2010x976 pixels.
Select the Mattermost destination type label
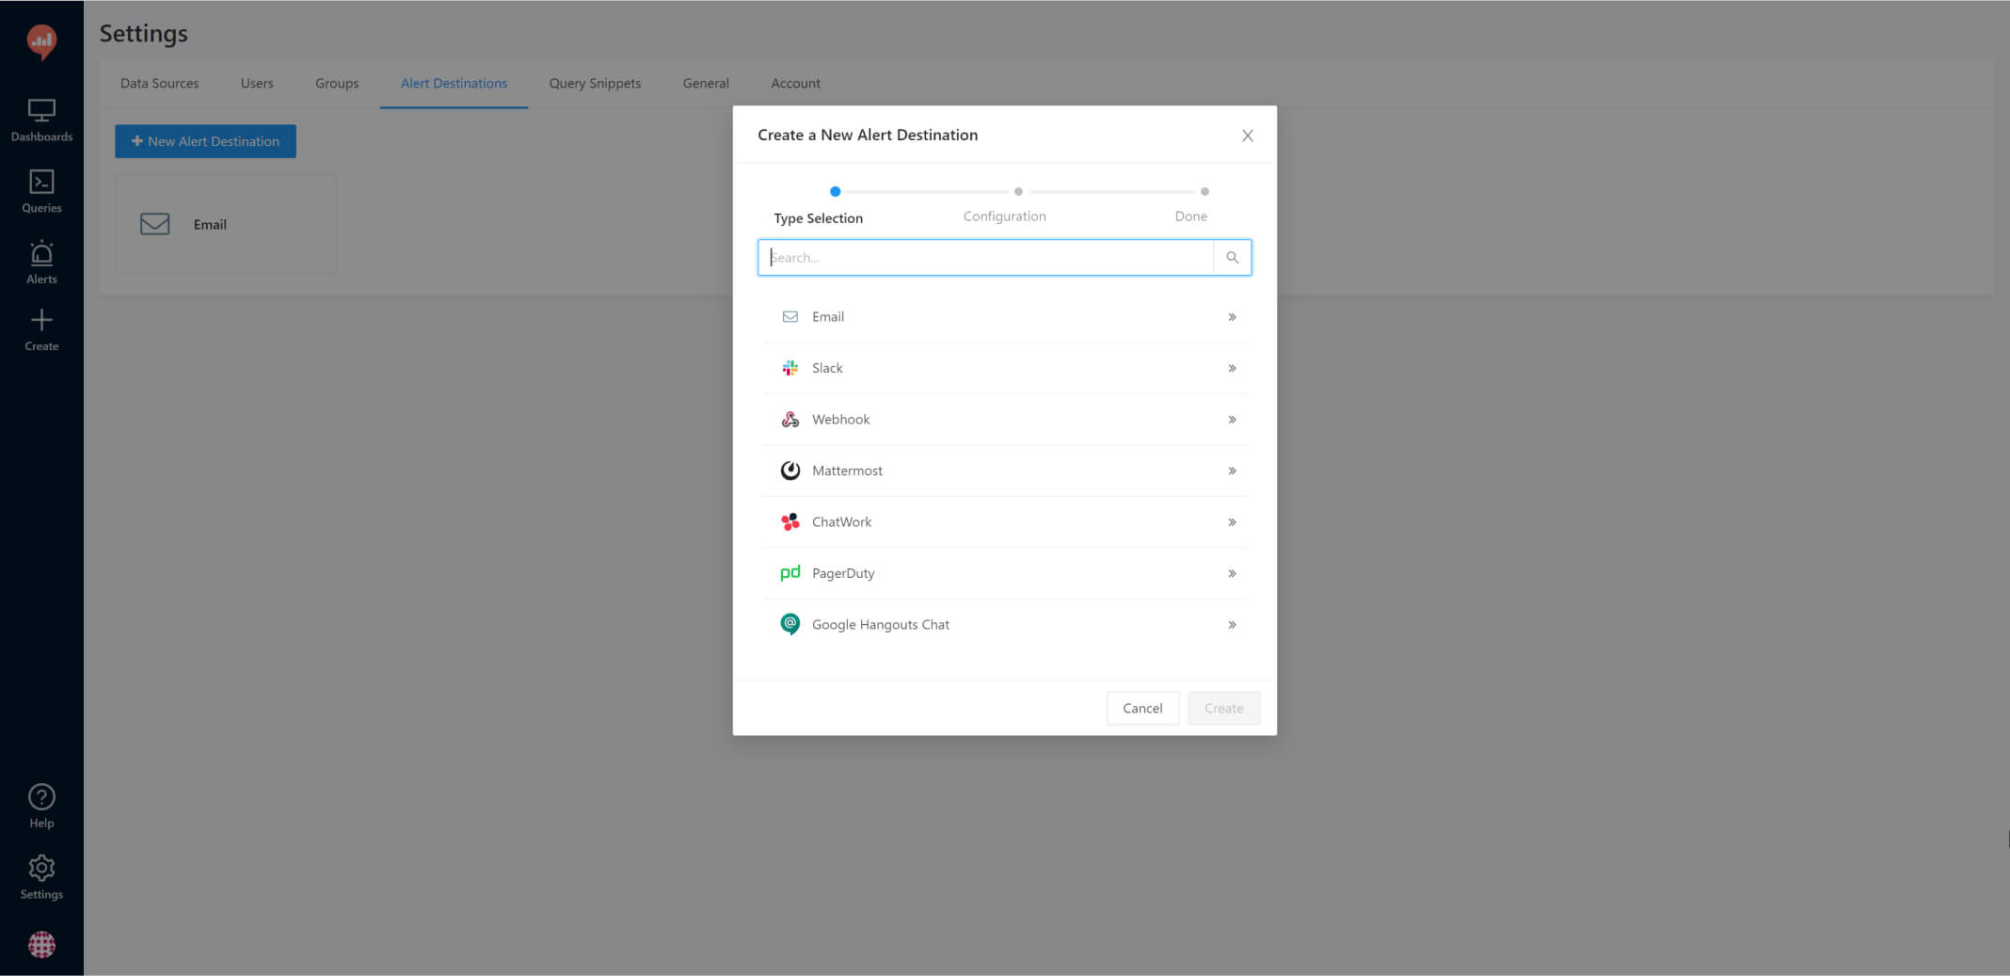click(847, 471)
